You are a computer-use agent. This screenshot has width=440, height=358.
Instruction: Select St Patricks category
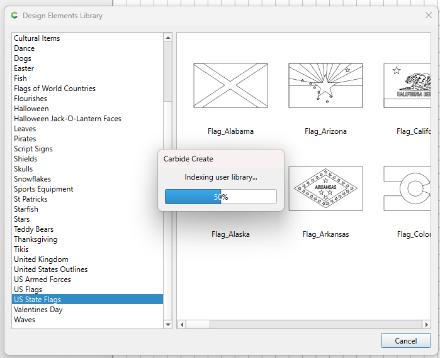87,199
